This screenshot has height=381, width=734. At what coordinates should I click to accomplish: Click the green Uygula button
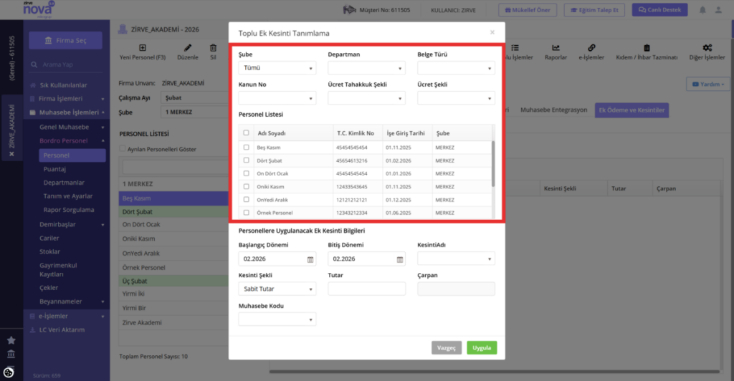[x=481, y=348]
